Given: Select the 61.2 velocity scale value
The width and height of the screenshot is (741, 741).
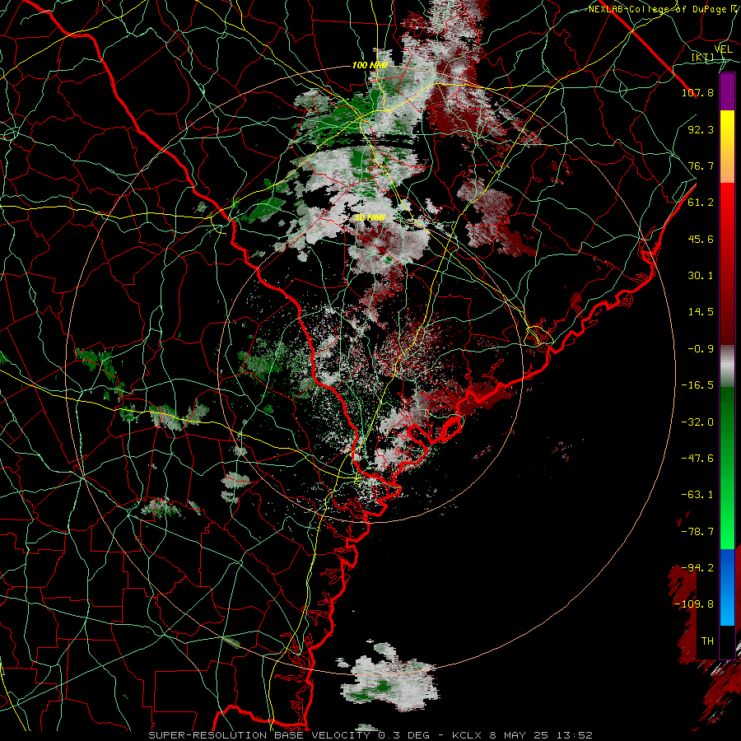Looking at the screenshot, I should click(701, 203).
